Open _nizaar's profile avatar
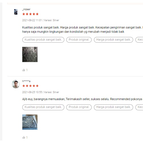Image resolution: width=143 pixels, height=143 pixels. click(x=16, y=12)
